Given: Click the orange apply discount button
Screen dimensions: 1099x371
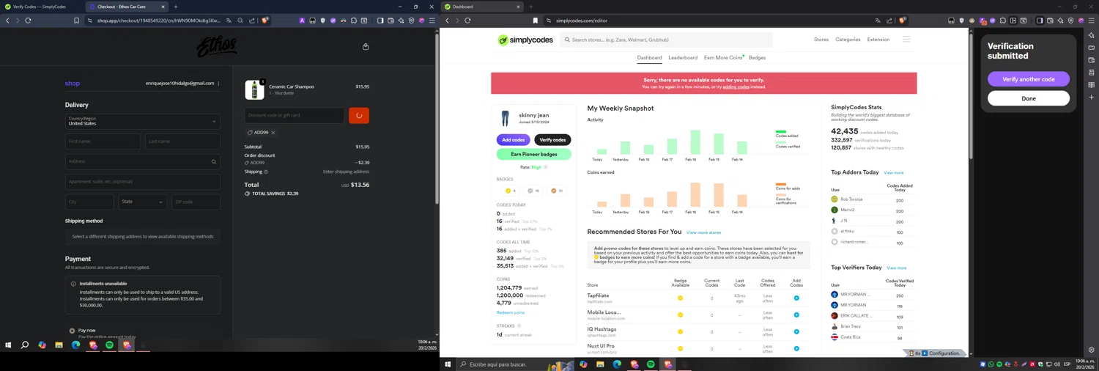Looking at the screenshot, I should [359, 115].
